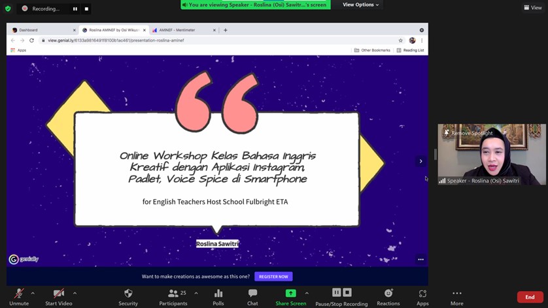Click the browser back arrow
Image resolution: width=548 pixels, height=308 pixels.
coord(13,40)
